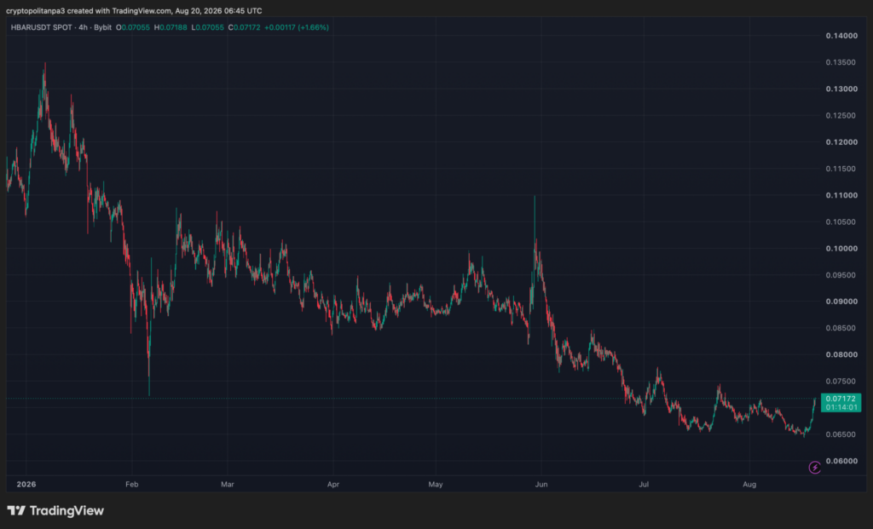This screenshot has height=529, width=873.
Task: Click the 0.09500 price axis label
Action: click(x=841, y=275)
